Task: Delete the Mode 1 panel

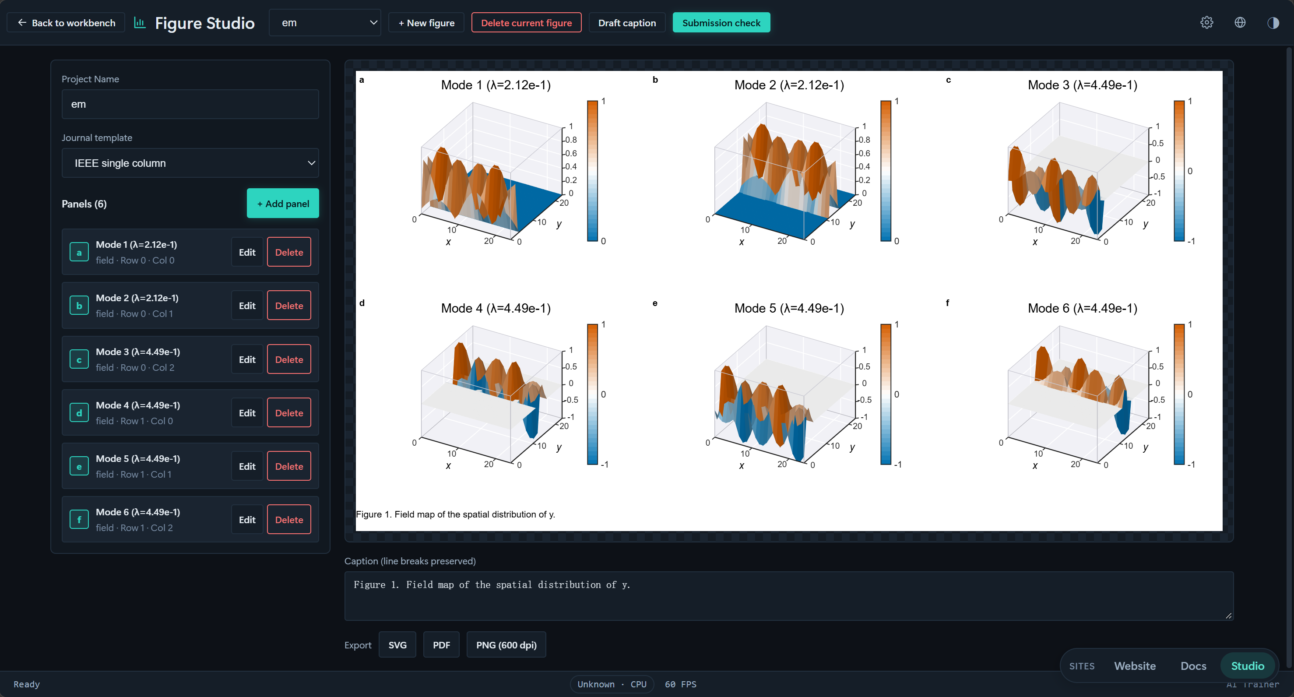Action: click(289, 252)
